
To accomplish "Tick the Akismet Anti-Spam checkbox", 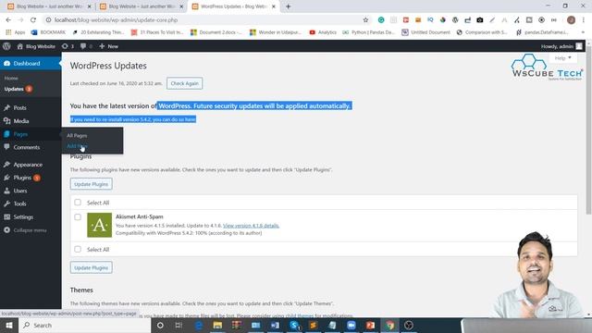I will [78, 216].
